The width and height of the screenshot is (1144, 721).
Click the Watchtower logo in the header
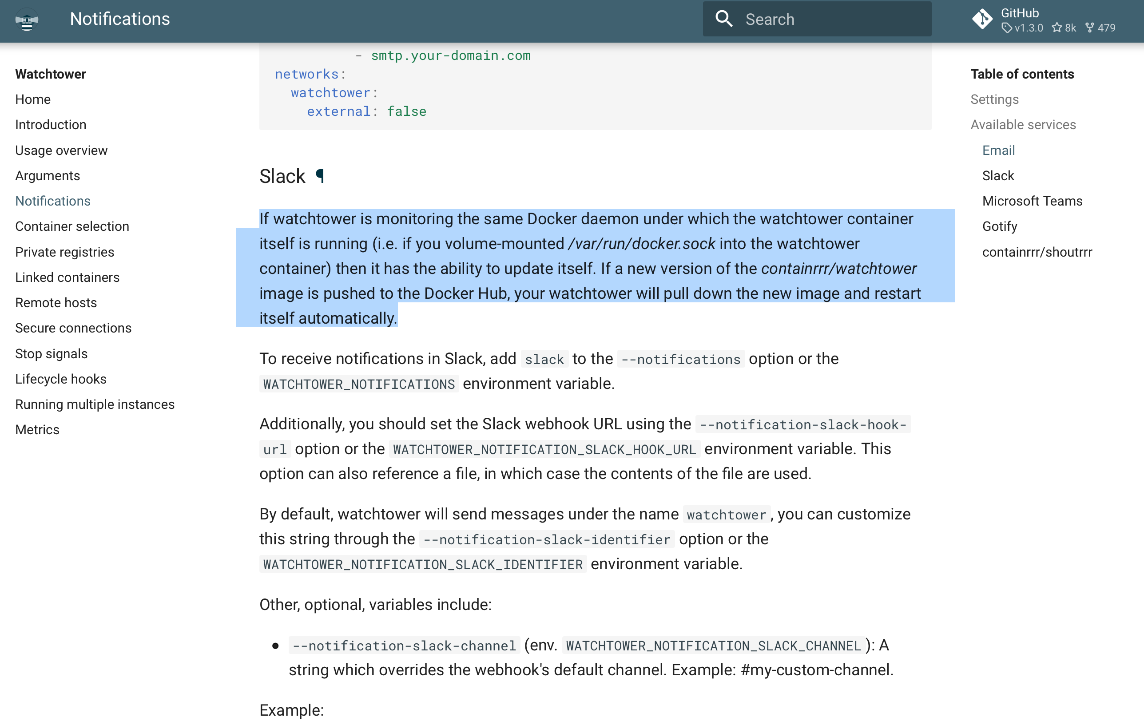point(27,20)
